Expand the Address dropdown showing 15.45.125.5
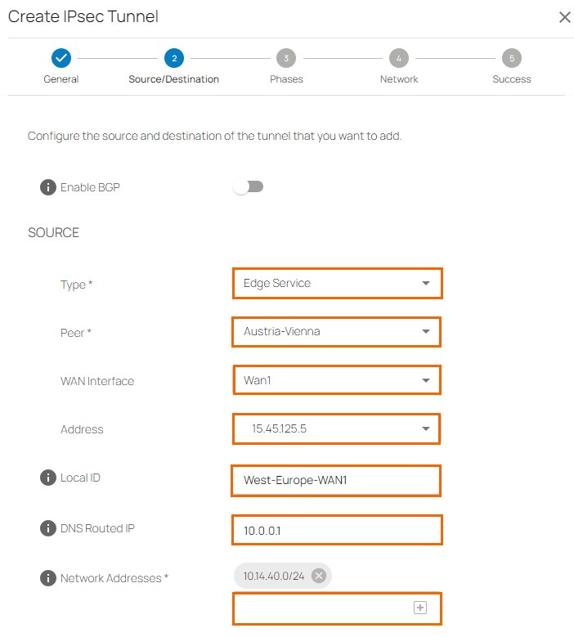Screen dimensions: 574x637 coord(336,428)
